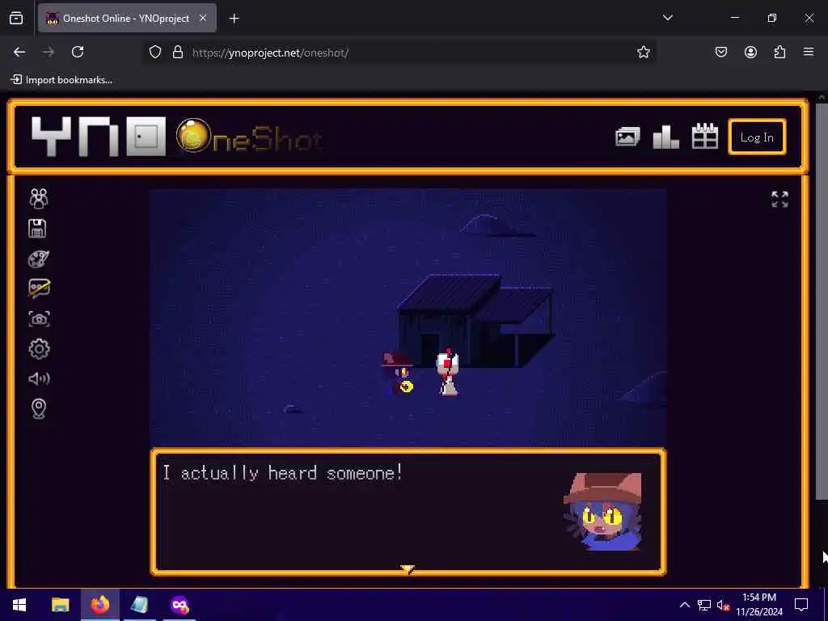Click Niko's portrait in the dialogue box
828x621 pixels.
(x=602, y=512)
